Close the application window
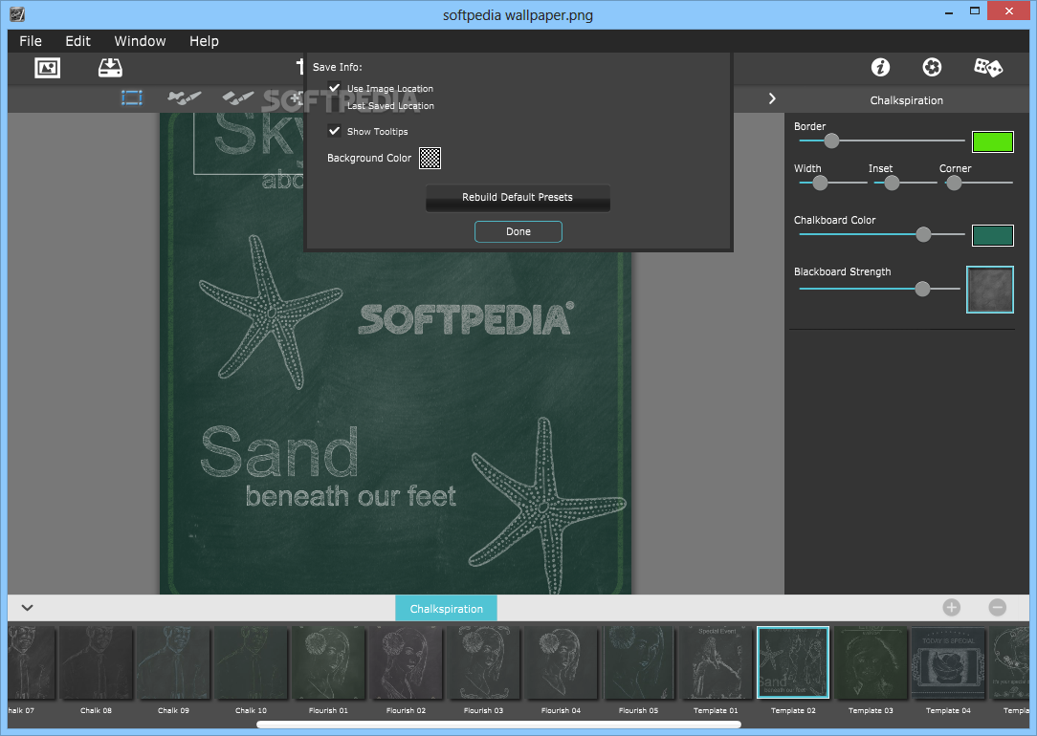The width and height of the screenshot is (1037, 736). pos(1009,11)
